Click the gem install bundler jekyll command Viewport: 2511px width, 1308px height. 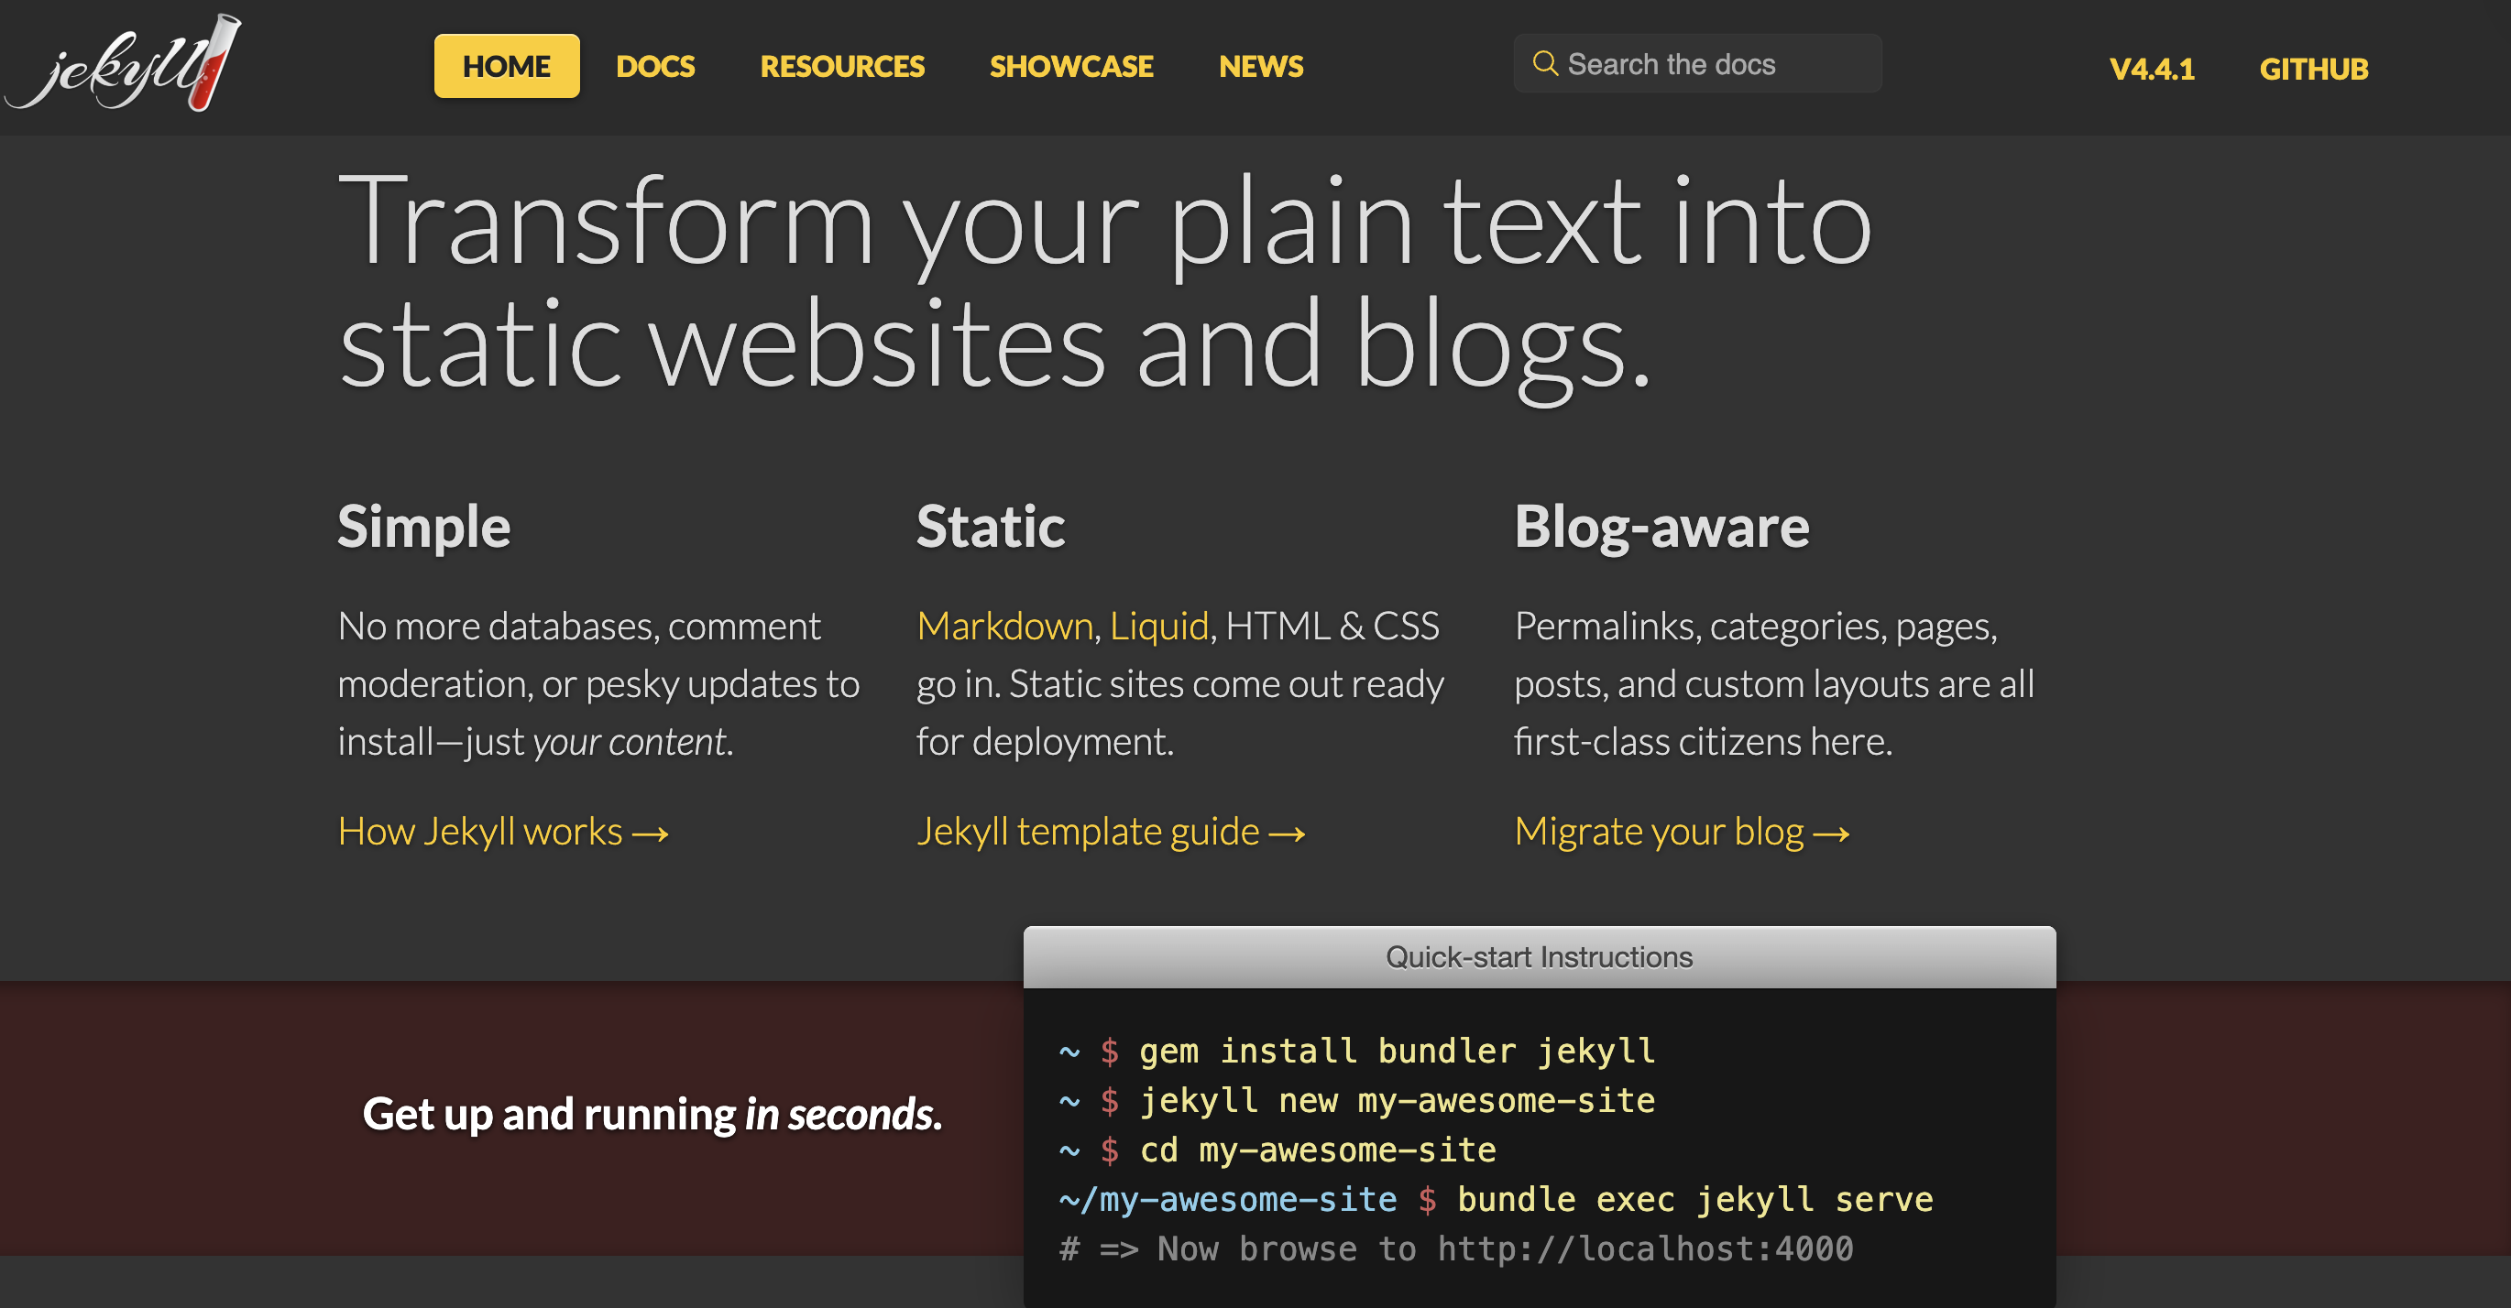1397,1051
